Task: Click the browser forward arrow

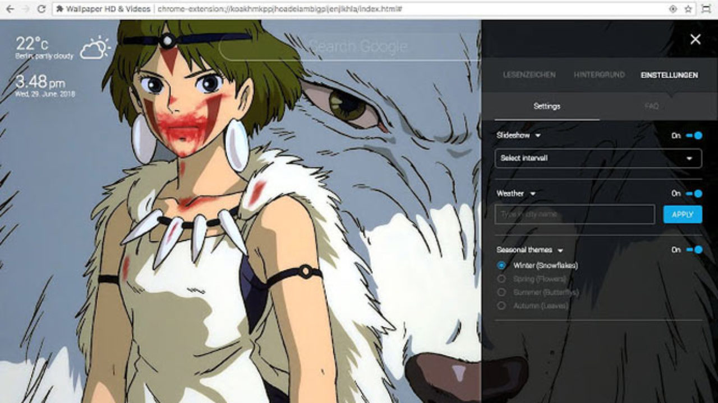Action: point(25,9)
